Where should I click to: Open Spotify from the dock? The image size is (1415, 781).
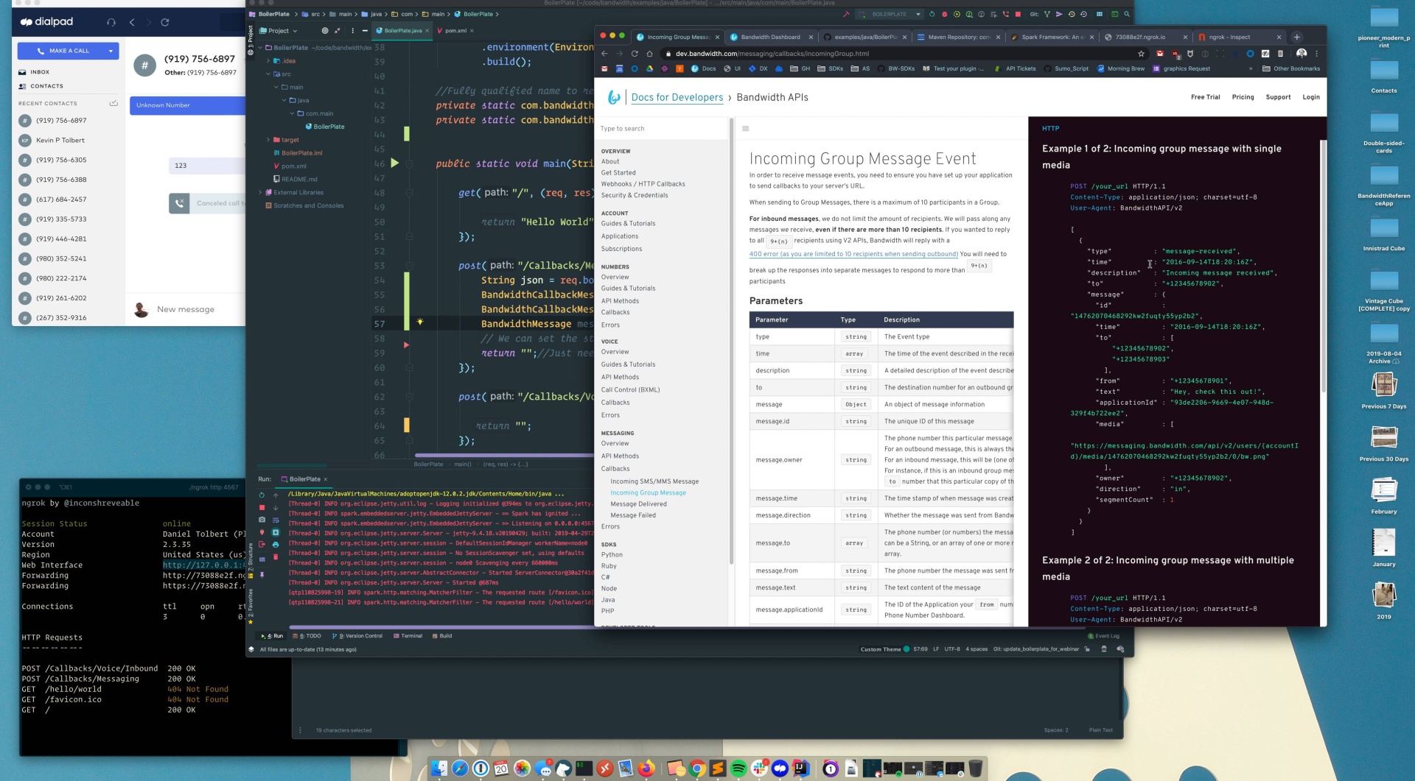[738, 768]
